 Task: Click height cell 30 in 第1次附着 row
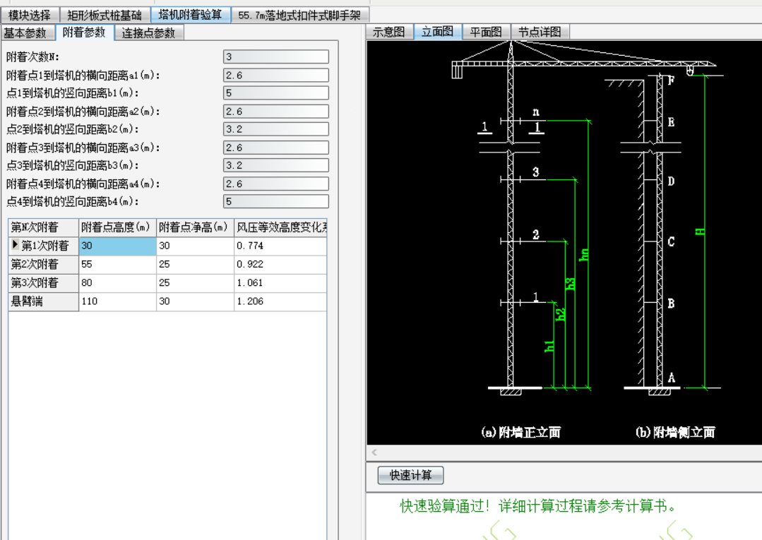click(x=118, y=246)
